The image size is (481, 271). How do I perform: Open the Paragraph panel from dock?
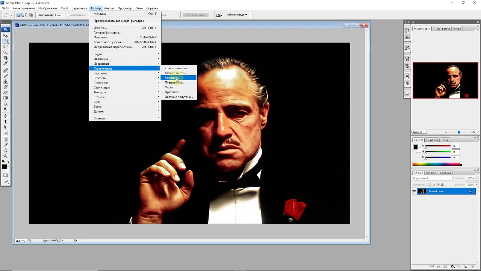(407, 83)
